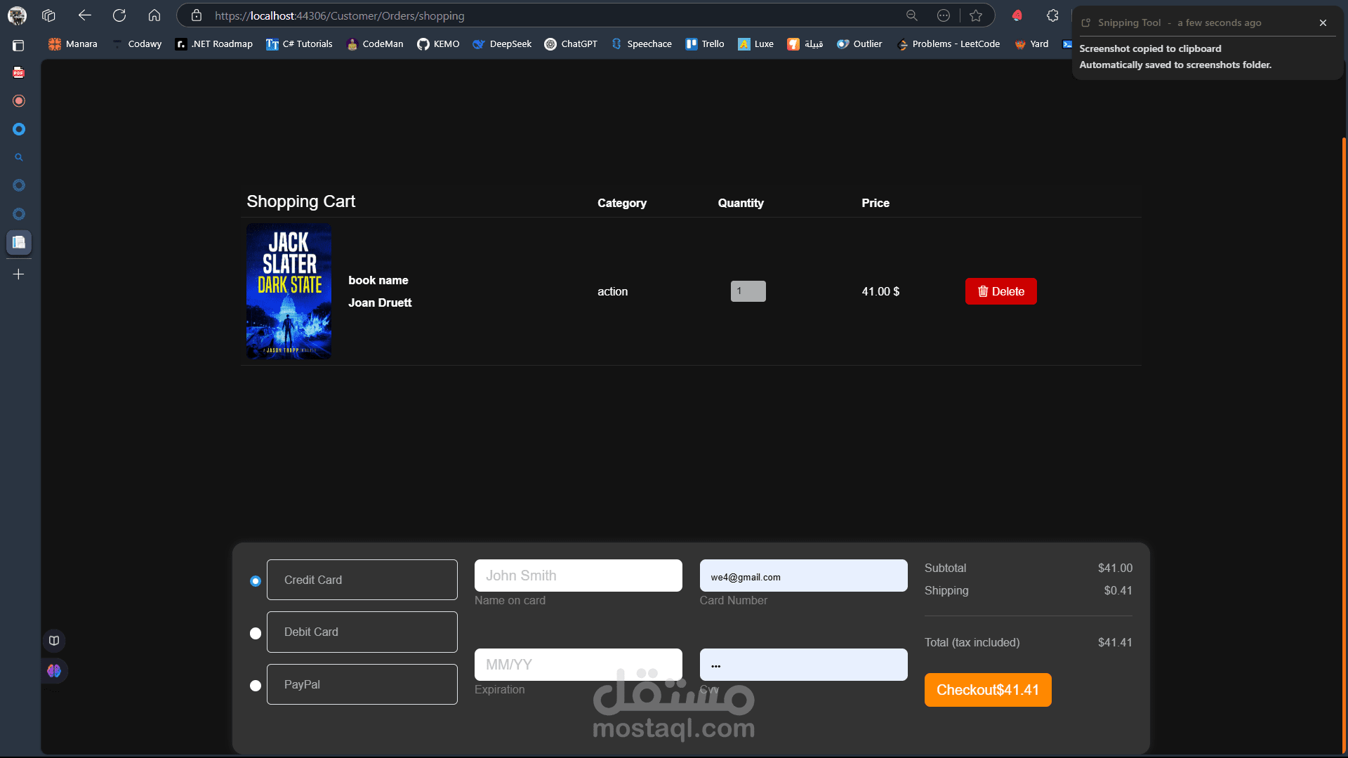The width and height of the screenshot is (1348, 758).
Task: Click the quantity stepper field
Action: pyautogui.click(x=748, y=291)
